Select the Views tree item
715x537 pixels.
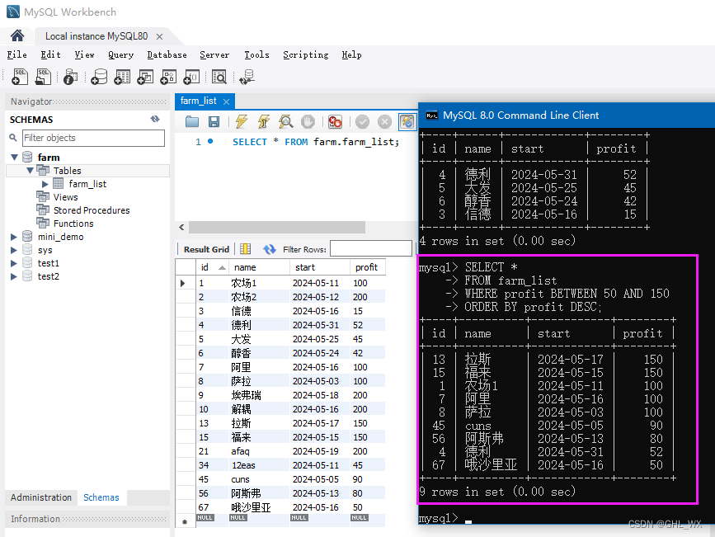tap(66, 197)
